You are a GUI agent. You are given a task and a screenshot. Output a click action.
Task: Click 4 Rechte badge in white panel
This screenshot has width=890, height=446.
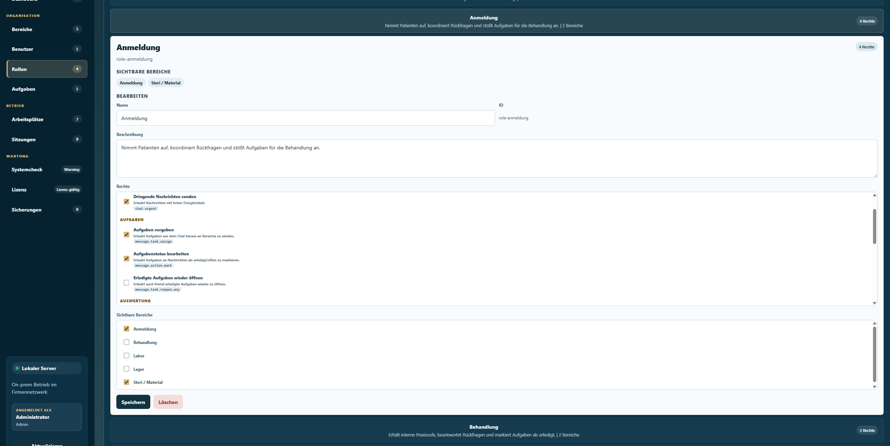coord(866,47)
